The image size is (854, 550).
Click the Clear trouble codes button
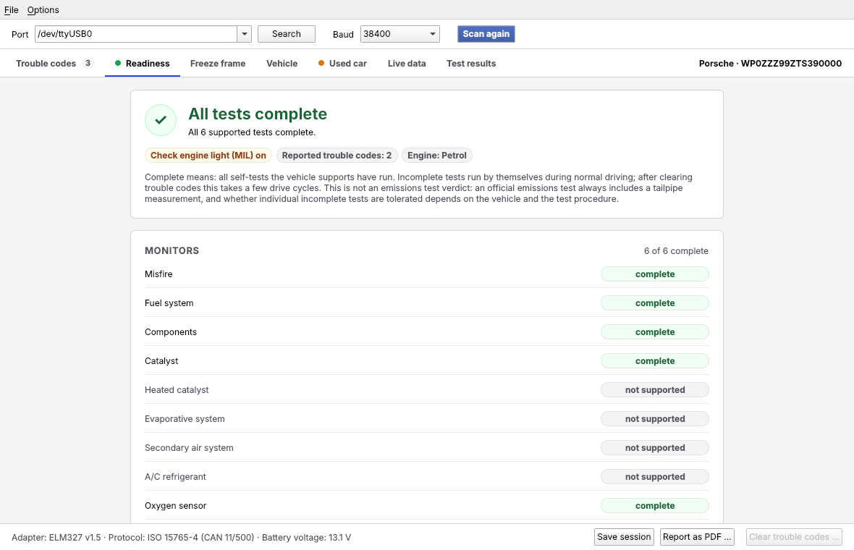[794, 537]
